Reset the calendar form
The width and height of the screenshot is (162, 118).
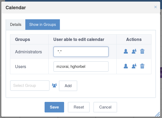(x=79, y=107)
